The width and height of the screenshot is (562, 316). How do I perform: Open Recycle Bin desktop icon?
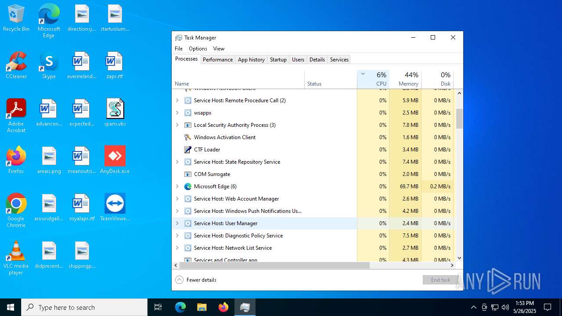(x=16, y=18)
